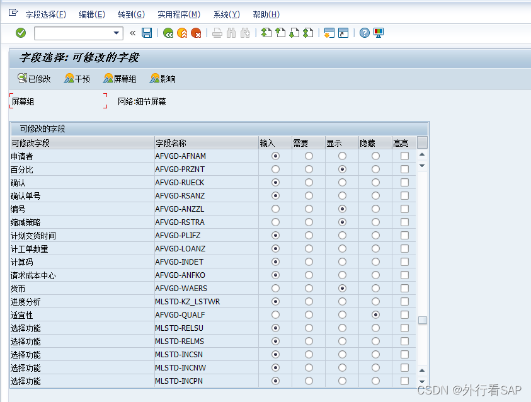Viewport: 531px width, 402px height.
Task: Click the 字段名称 column header
Action: pyautogui.click(x=206, y=143)
